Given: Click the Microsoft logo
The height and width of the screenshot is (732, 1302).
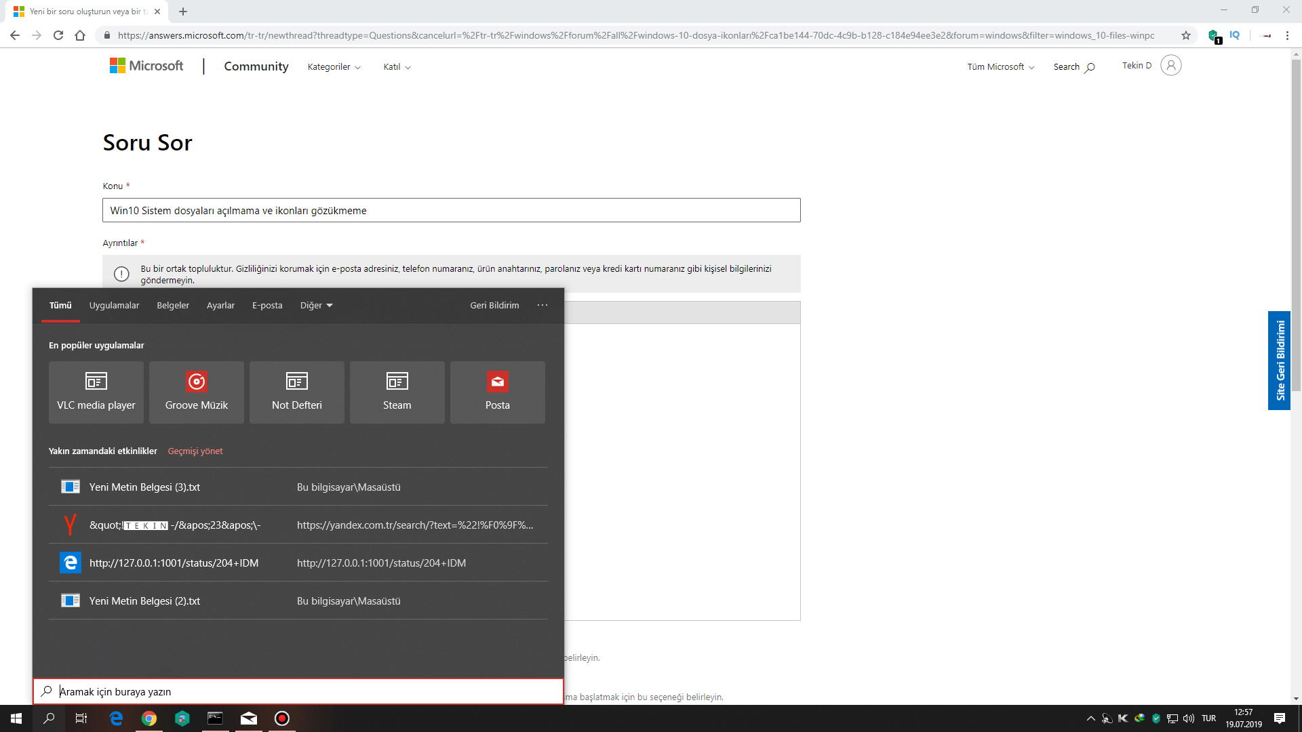Looking at the screenshot, I should (146, 66).
